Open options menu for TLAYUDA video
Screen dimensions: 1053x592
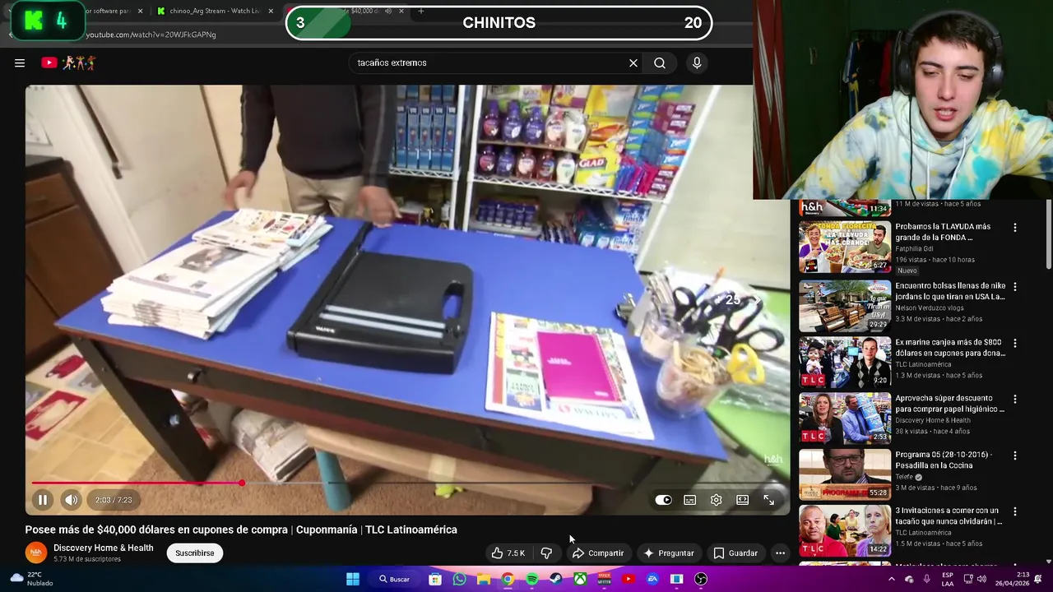coord(1015,228)
